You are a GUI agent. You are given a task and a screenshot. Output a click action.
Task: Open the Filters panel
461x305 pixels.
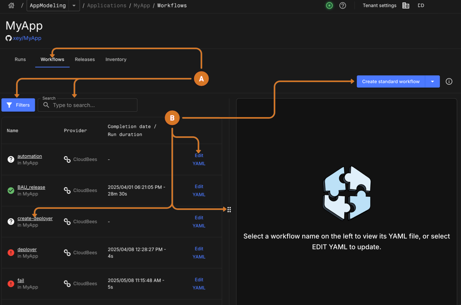point(18,105)
